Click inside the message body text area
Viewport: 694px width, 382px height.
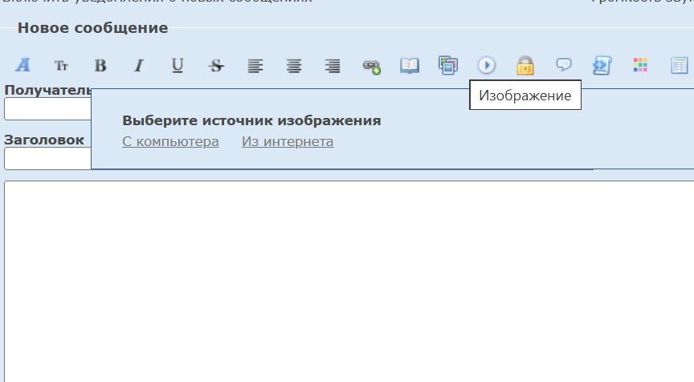[349, 281]
